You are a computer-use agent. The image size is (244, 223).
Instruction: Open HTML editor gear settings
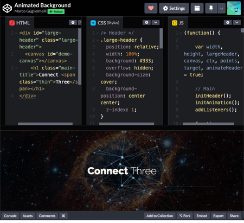73,22
